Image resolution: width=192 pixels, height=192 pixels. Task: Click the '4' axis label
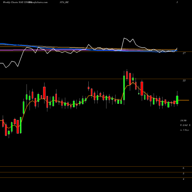[x=184, y=179]
